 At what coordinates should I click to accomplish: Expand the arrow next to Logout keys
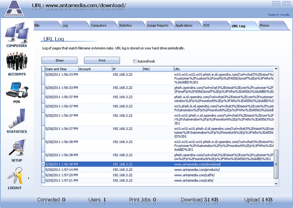(29, 178)
